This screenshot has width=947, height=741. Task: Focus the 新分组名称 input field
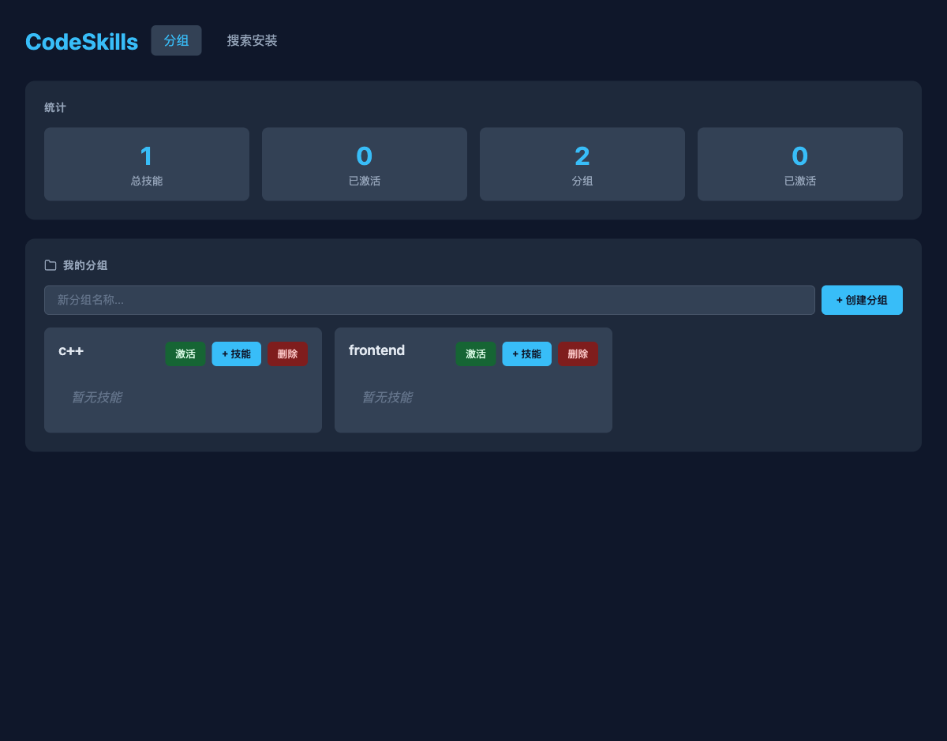(429, 300)
